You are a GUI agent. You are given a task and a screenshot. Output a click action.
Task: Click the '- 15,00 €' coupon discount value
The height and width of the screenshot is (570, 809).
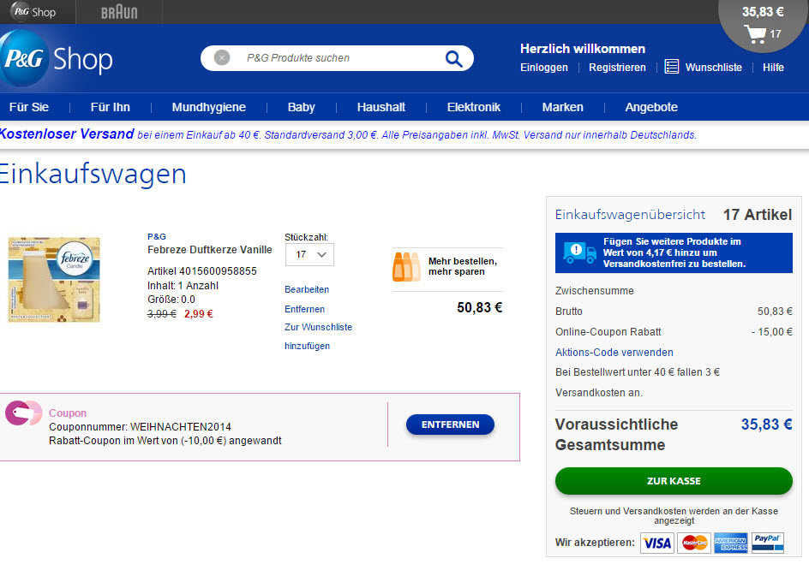(x=771, y=332)
